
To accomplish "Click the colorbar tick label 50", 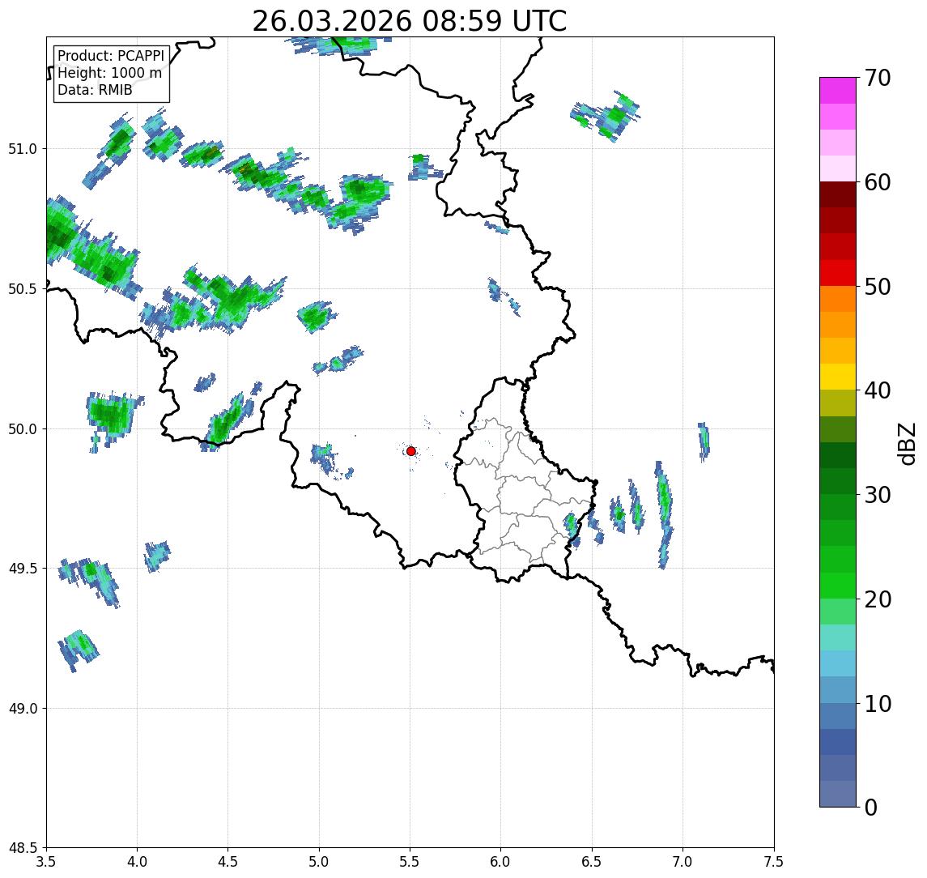I will click(x=877, y=287).
